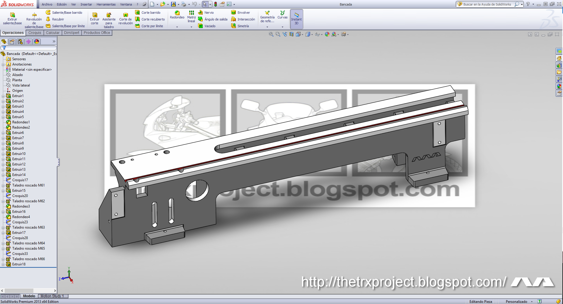Open the Design Library task pane
This screenshot has height=304, width=563.
click(x=559, y=65)
